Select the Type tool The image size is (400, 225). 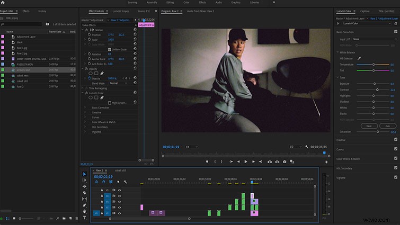[x=84, y=218]
